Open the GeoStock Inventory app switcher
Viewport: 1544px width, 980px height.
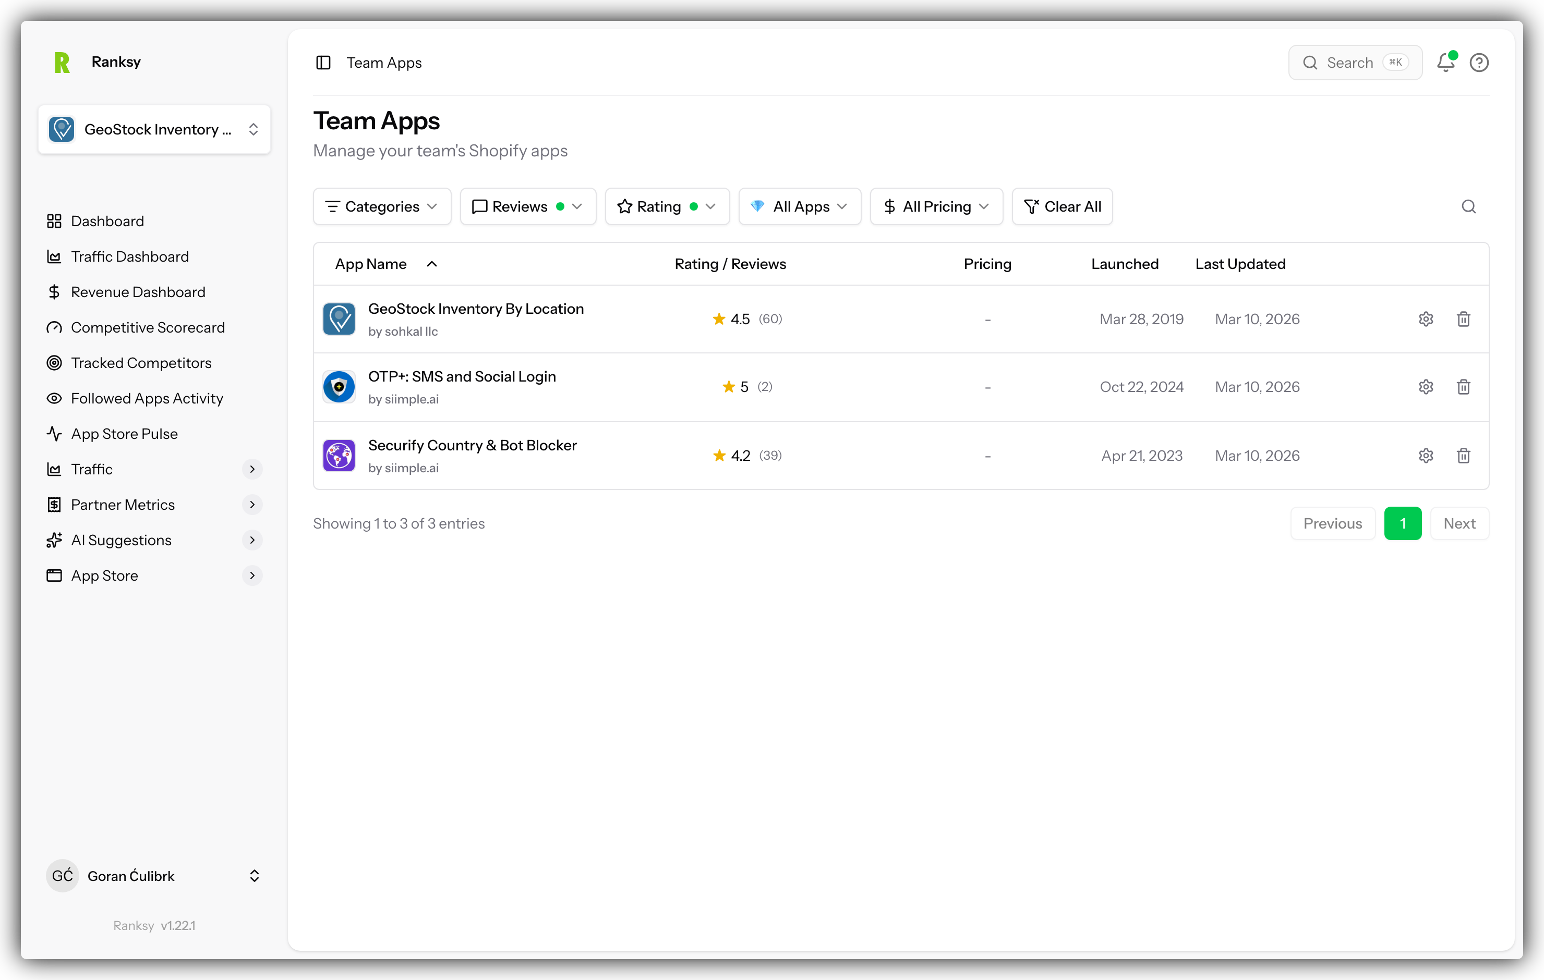(154, 129)
